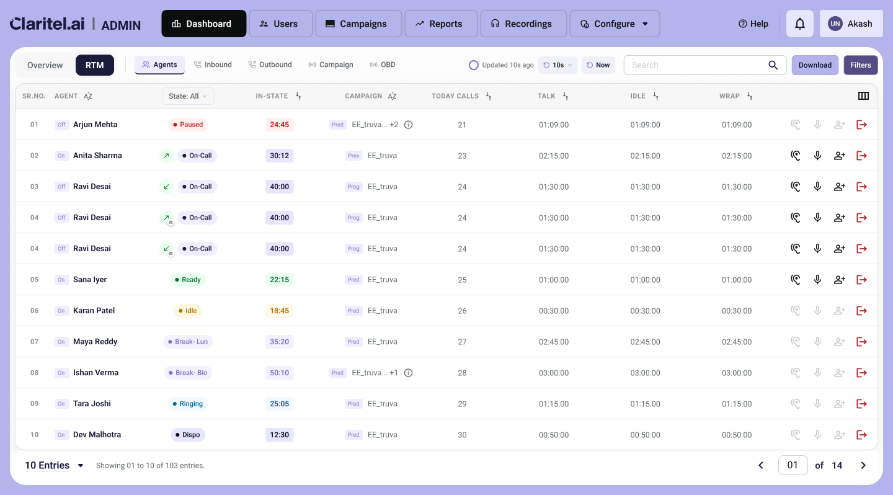Image resolution: width=893 pixels, height=495 pixels.
Task: Log out agent Maya Reddy
Action: (861, 342)
